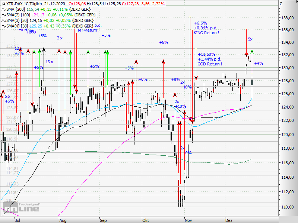
Task: Click the 111,6 horizontal level label
Action: 11,193
